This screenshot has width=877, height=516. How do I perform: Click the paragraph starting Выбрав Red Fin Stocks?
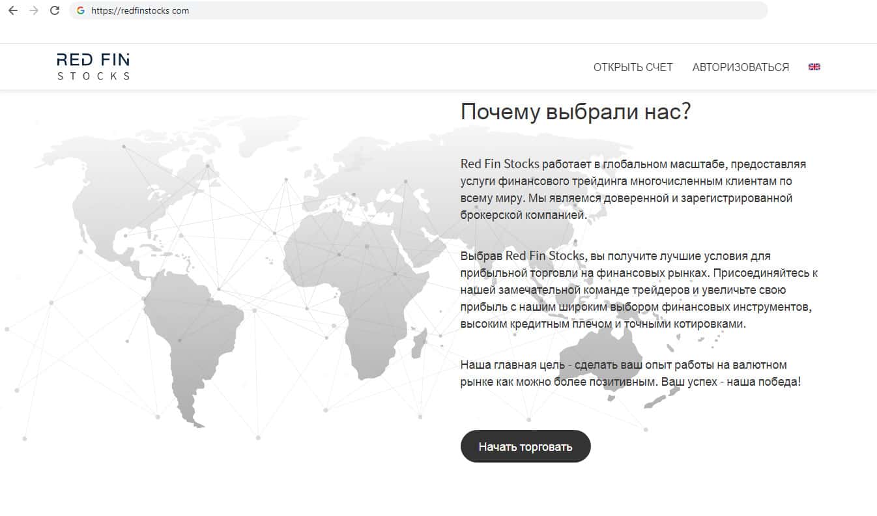[639, 289]
